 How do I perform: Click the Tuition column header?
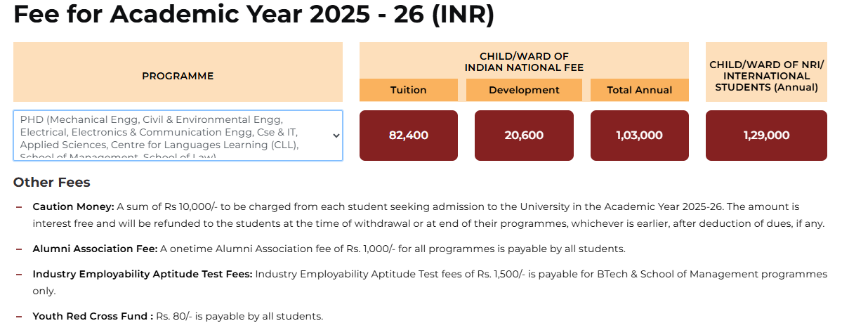[409, 90]
